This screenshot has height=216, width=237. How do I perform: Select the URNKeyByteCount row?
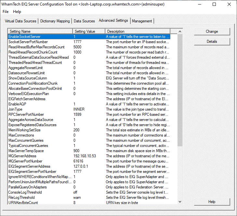pyautogui.click(x=89, y=203)
